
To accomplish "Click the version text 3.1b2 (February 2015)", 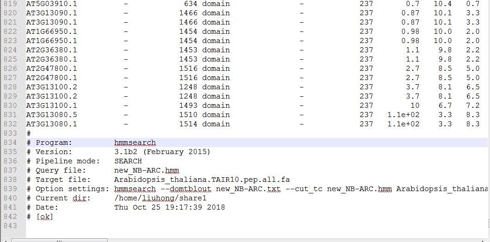I will click(162, 152).
